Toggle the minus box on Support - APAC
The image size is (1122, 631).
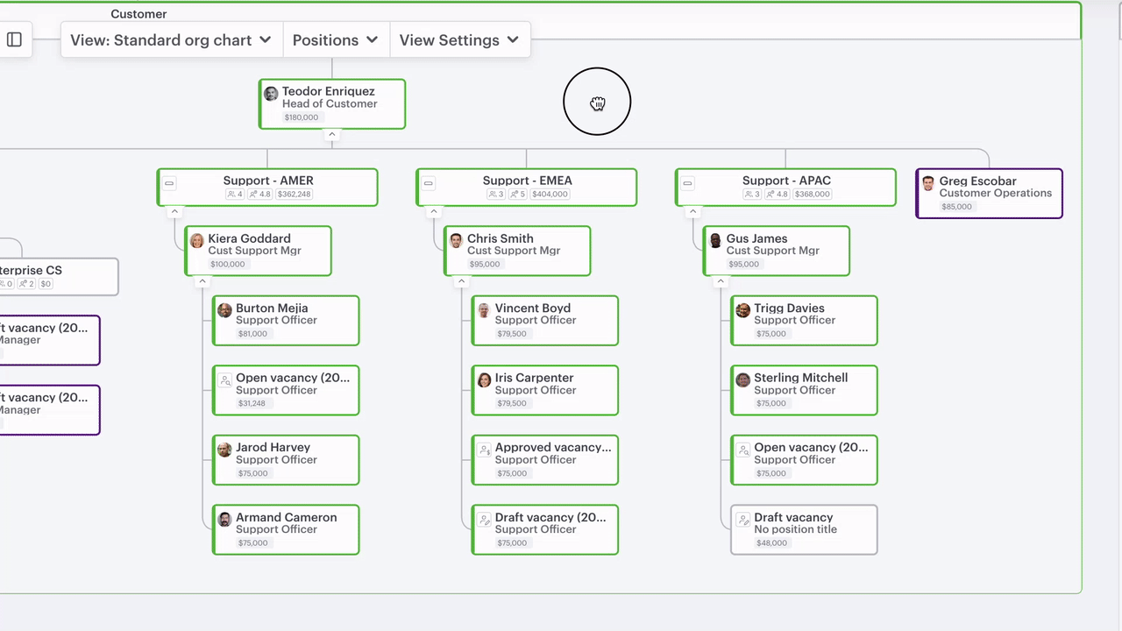(x=688, y=183)
